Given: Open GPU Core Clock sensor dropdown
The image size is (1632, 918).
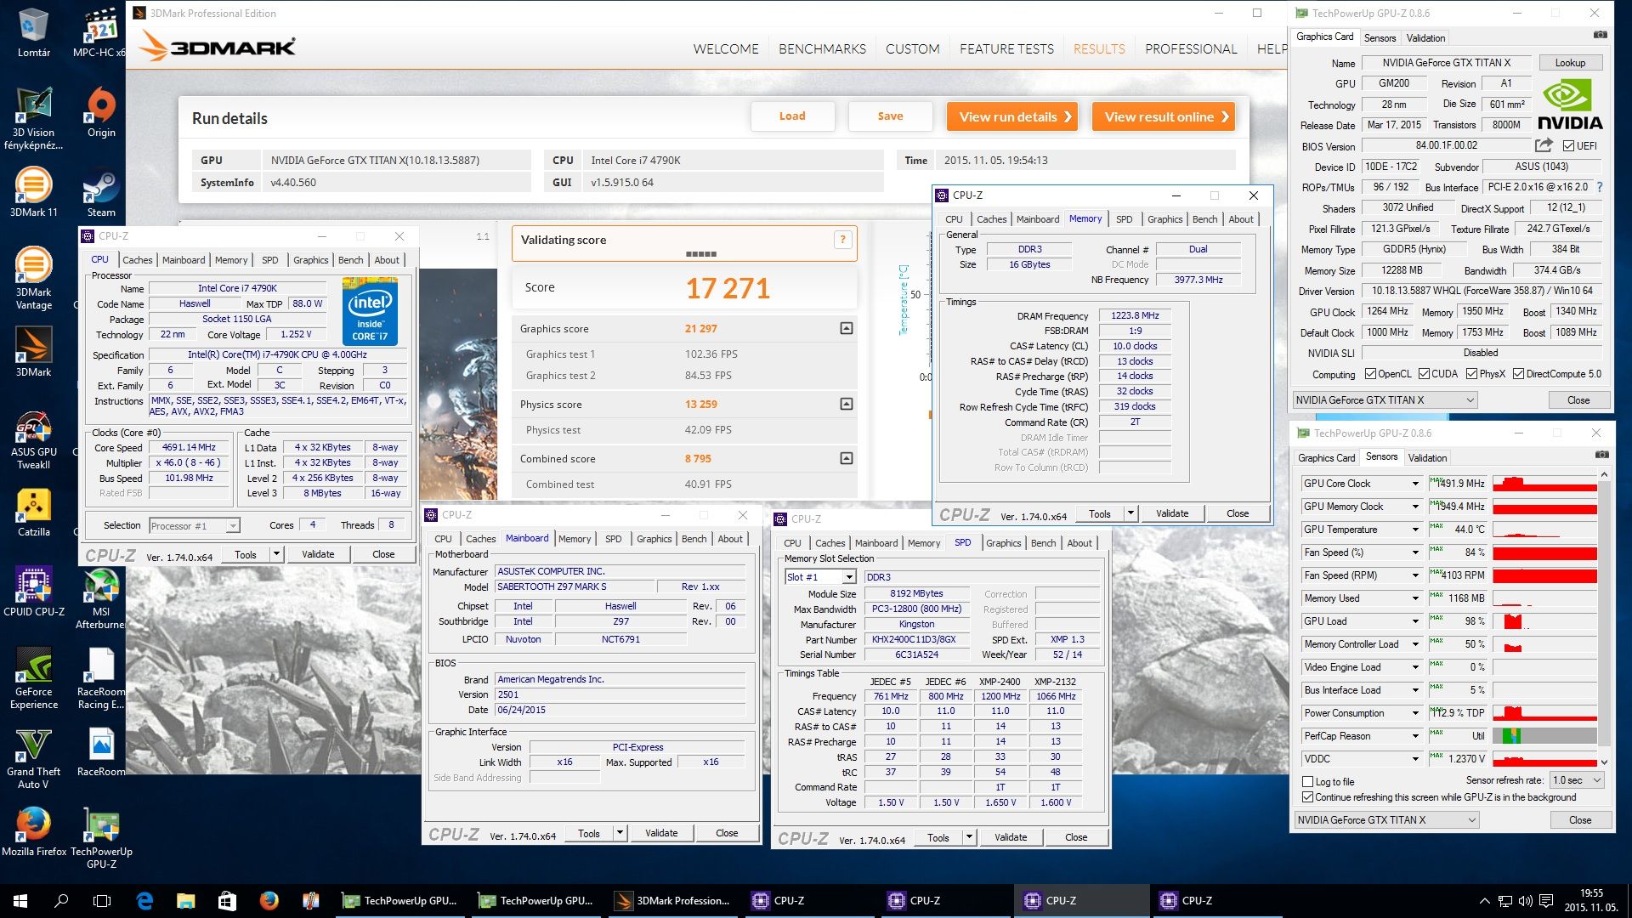Looking at the screenshot, I should (x=1415, y=484).
